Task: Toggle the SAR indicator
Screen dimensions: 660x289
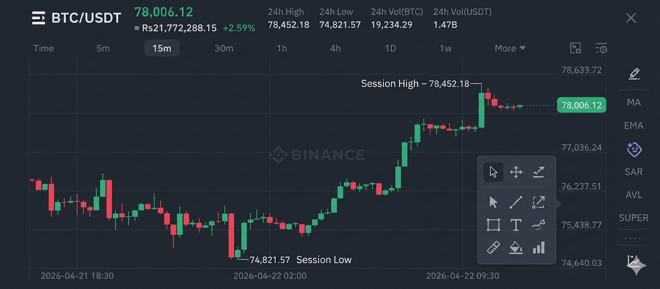Action: (634, 172)
